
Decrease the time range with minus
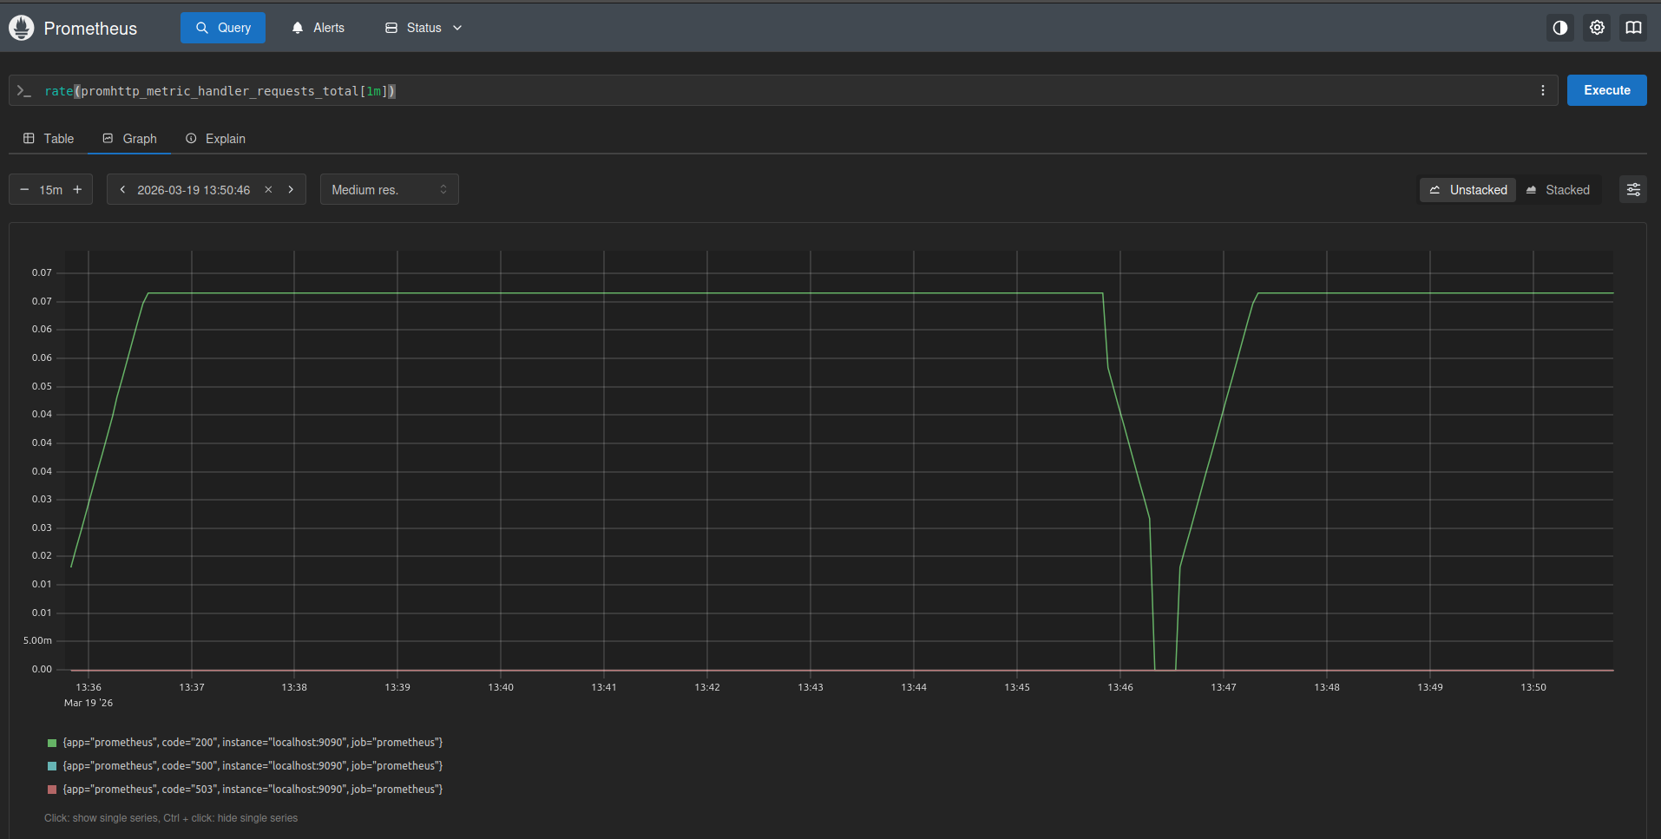24,190
